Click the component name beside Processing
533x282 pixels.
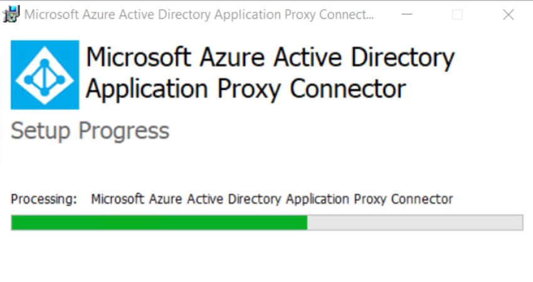coord(272,199)
